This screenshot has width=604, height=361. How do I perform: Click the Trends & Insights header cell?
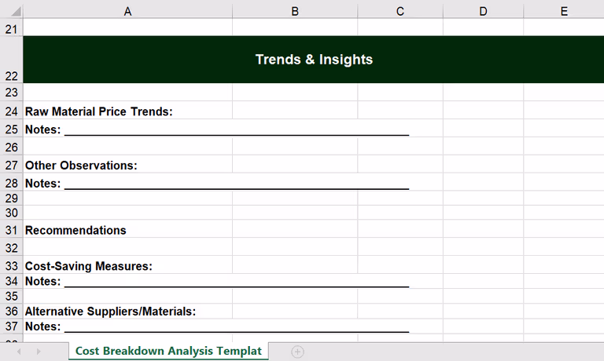[x=314, y=60]
